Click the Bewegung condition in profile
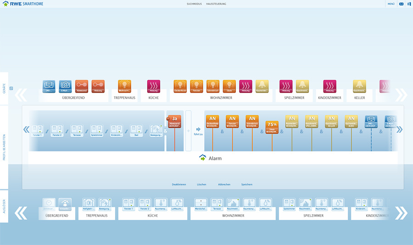This screenshot has width=413, height=245. pos(156,131)
